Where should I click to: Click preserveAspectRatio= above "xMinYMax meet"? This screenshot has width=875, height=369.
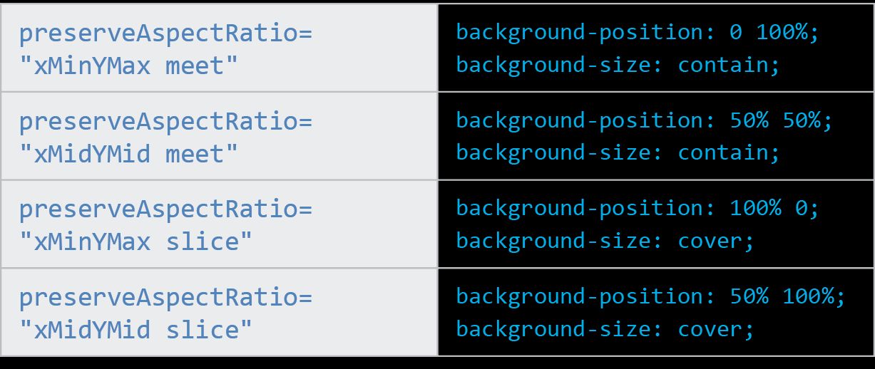[165, 33]
